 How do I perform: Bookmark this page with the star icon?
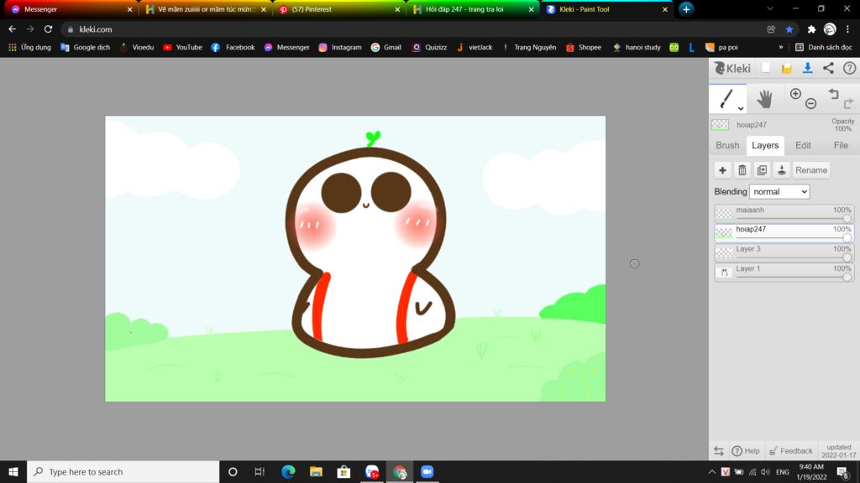click(x=789, y=29)
